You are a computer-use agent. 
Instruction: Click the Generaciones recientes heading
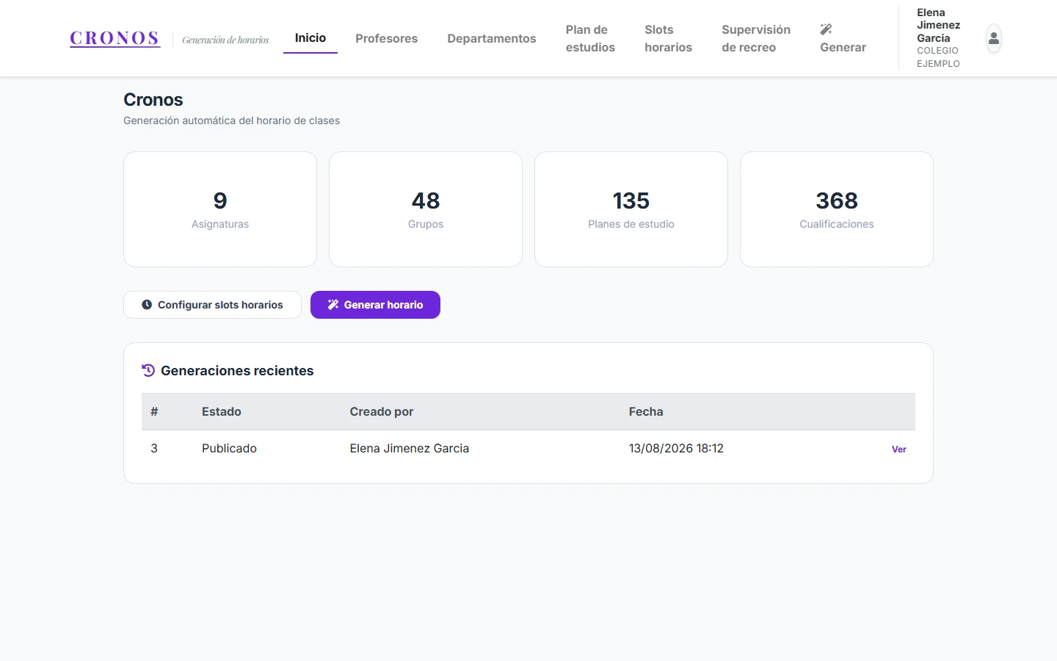237,371
